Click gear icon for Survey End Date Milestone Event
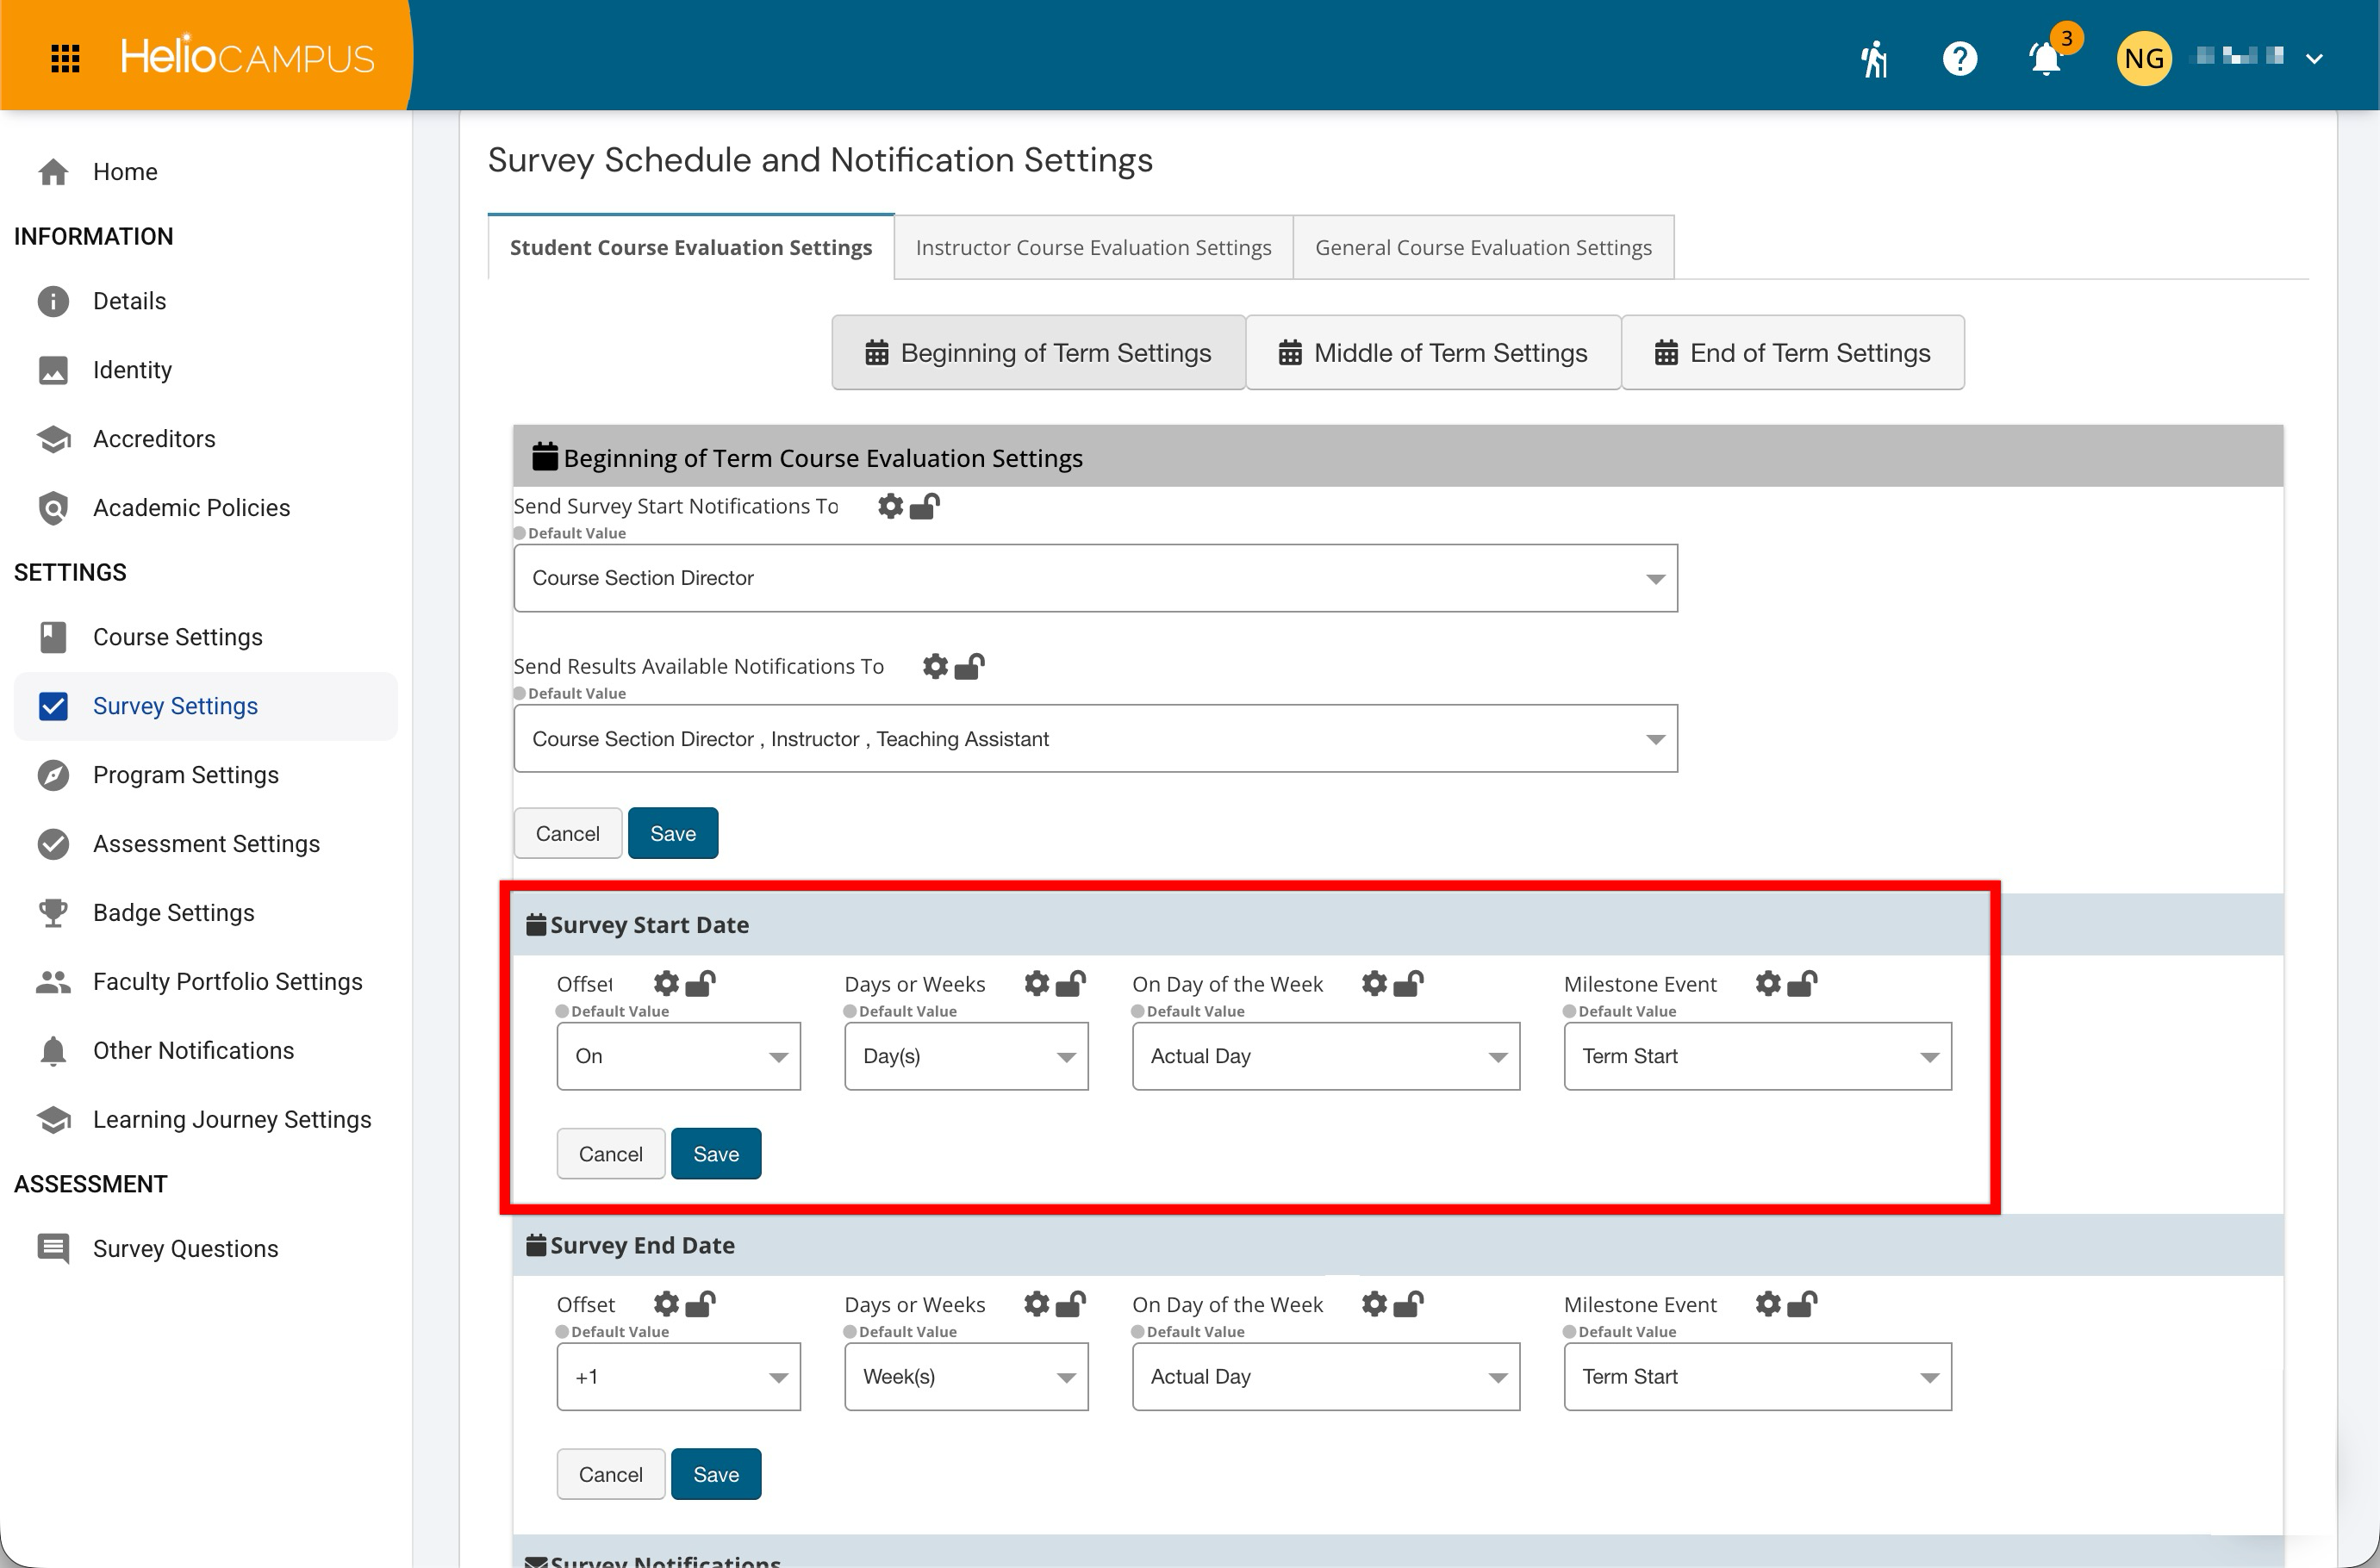2380x1568 pixels. pyautogui.click(x=1768, y=1304)
